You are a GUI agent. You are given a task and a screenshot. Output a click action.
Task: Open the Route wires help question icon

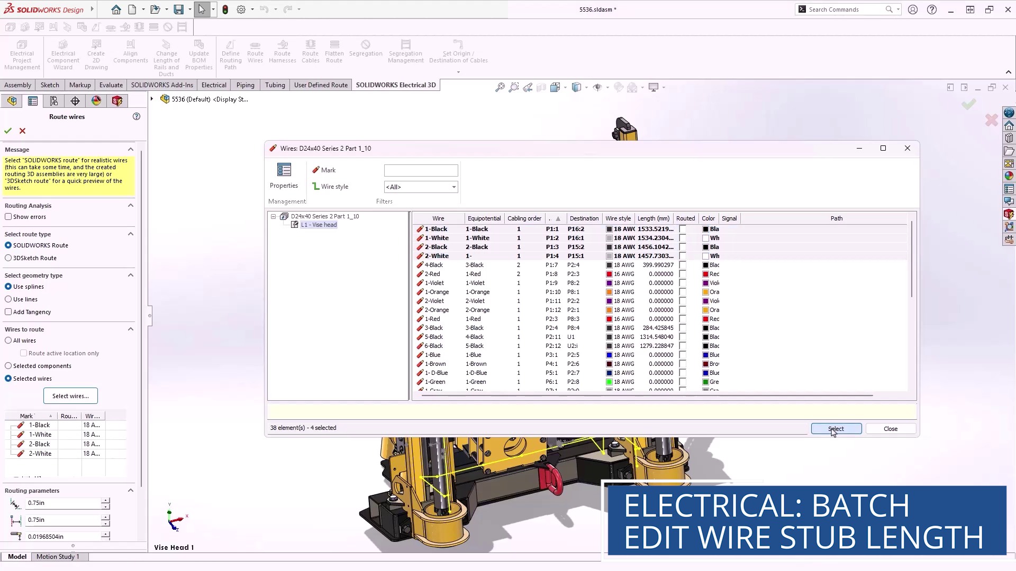(x=137, y=116)
